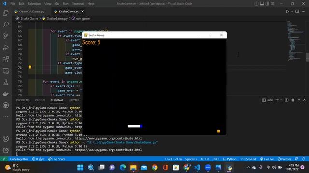Click the blue snake head in Snake Game
The image size is (309, 173).
pyautogui.click(x=141, y=126)
